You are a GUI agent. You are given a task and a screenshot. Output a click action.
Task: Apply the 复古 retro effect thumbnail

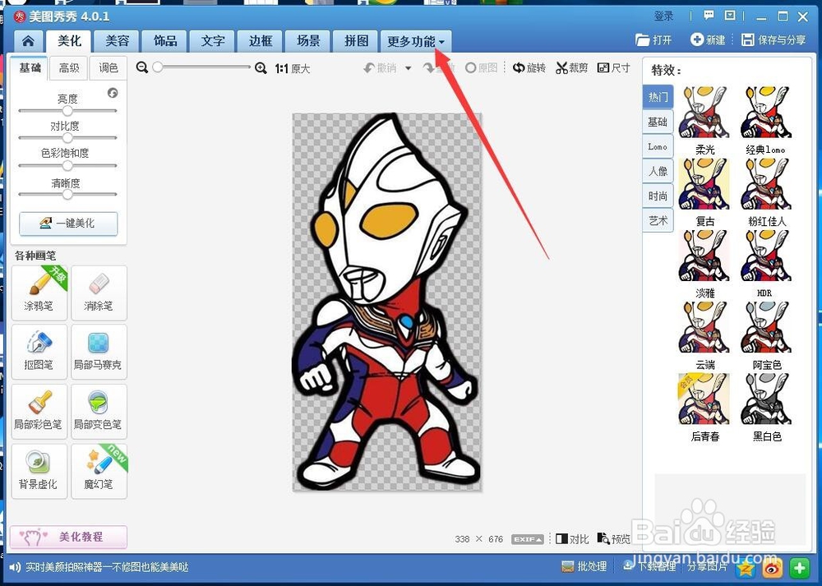[704, 184]
